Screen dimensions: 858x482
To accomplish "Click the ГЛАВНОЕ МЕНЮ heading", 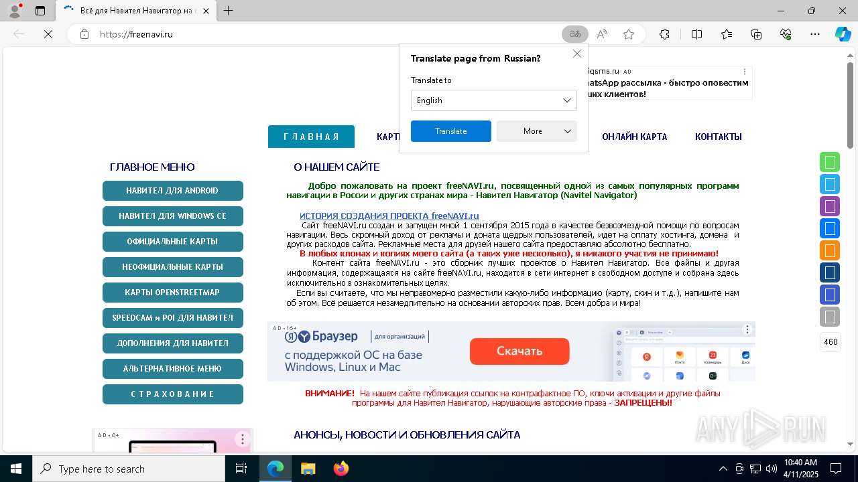I will 152,167.
